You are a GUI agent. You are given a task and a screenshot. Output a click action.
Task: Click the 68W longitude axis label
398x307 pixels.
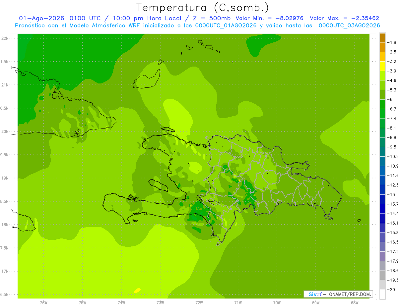point(354,303)
